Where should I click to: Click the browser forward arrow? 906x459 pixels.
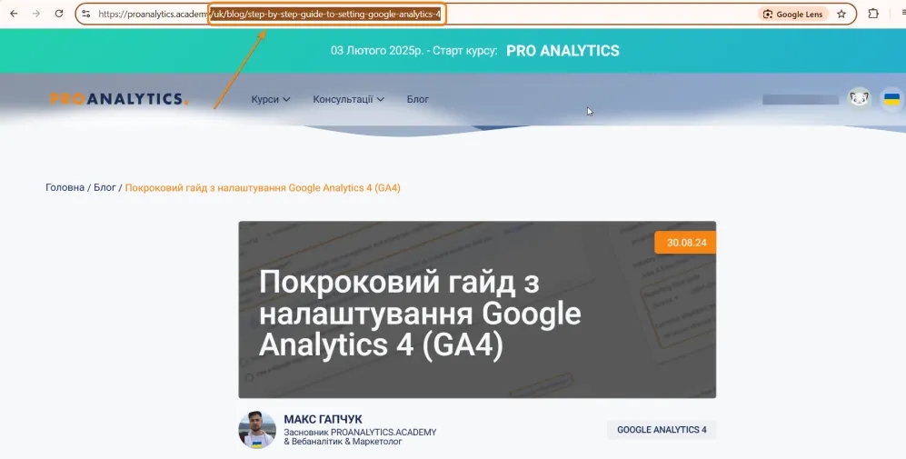point(36,14)
